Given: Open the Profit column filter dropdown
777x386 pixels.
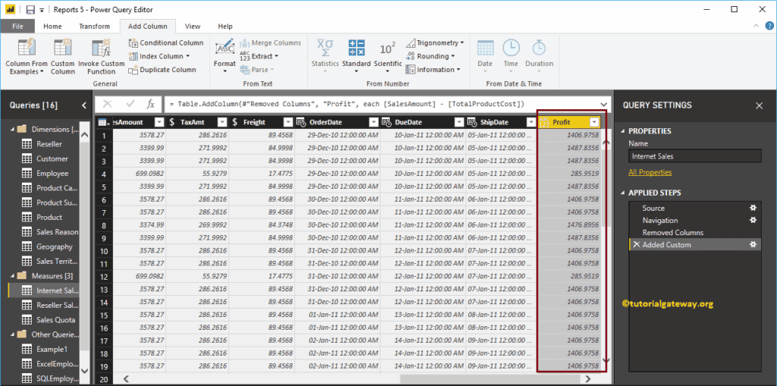Looking at the screenshot, I should click(594, 122).
